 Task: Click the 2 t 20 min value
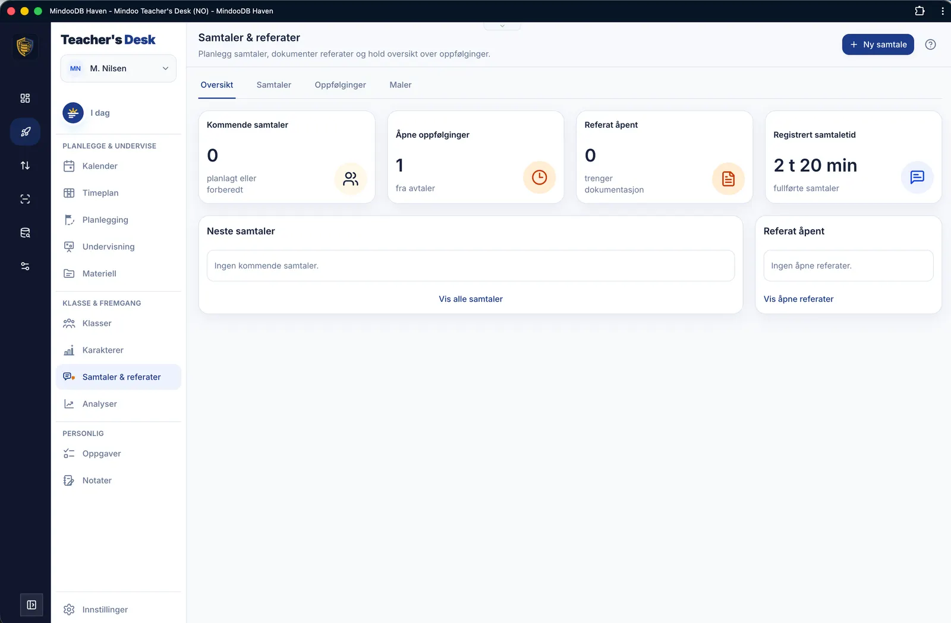[x=815, y=165]
